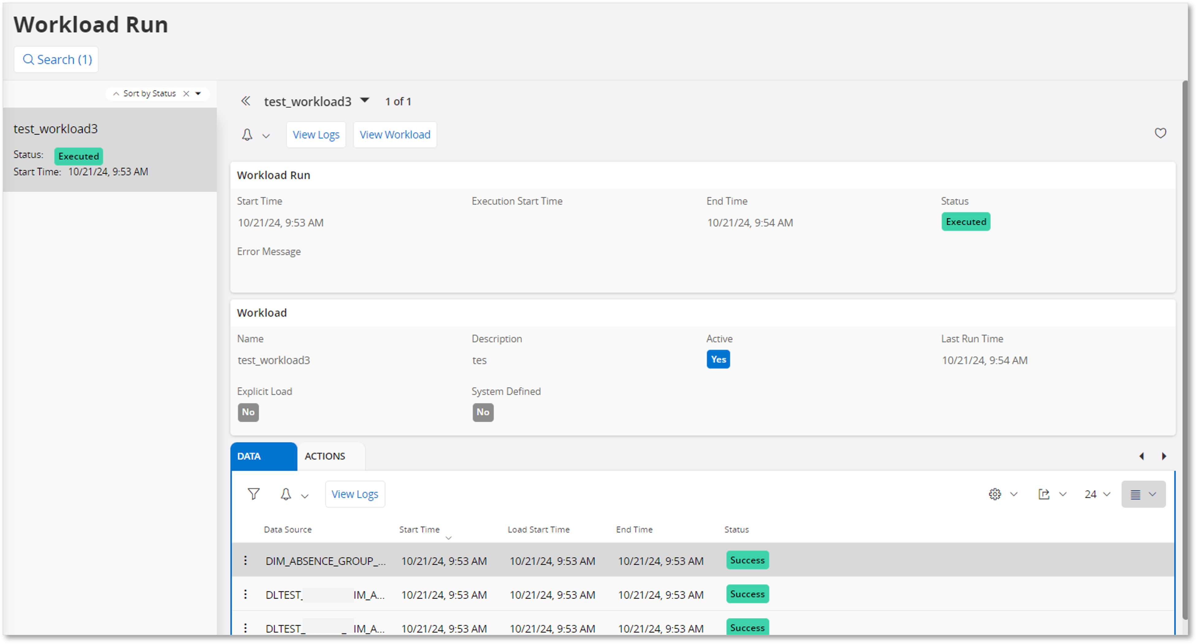Toggle Explicit Load off-state badge
Image resolution: width=1197 pixels, height=644 pixels.
tap(248, 412)
